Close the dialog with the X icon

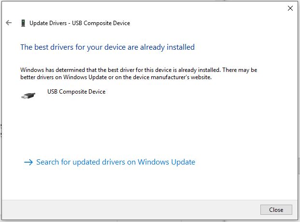tap(290, 8)
